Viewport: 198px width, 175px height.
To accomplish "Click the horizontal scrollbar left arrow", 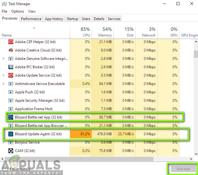I will 2,159.
